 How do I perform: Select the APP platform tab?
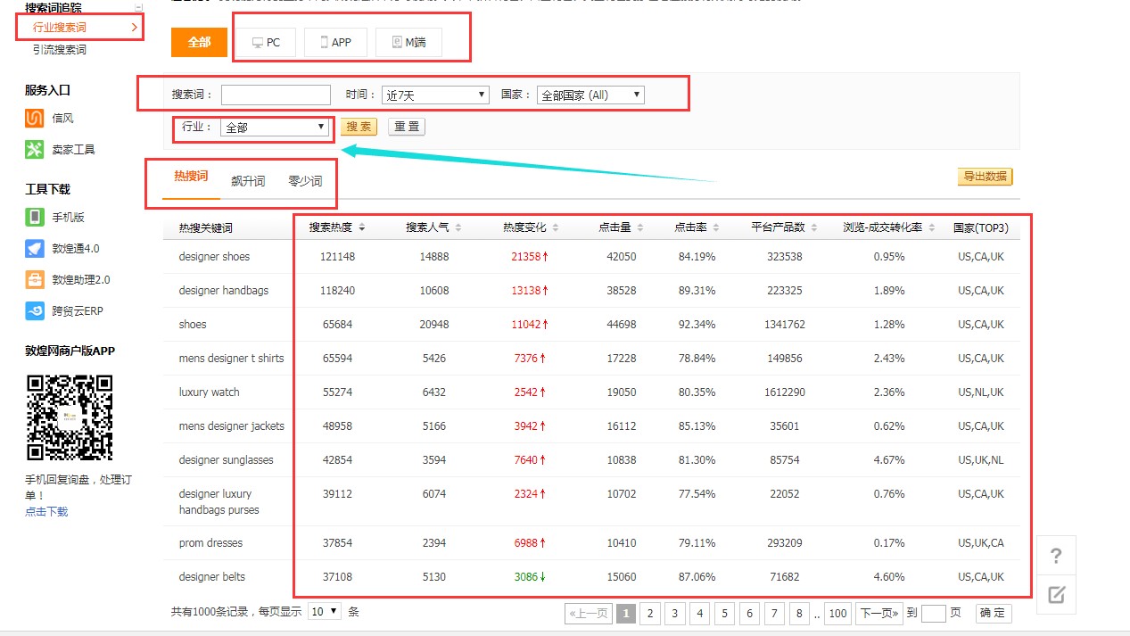335,42
